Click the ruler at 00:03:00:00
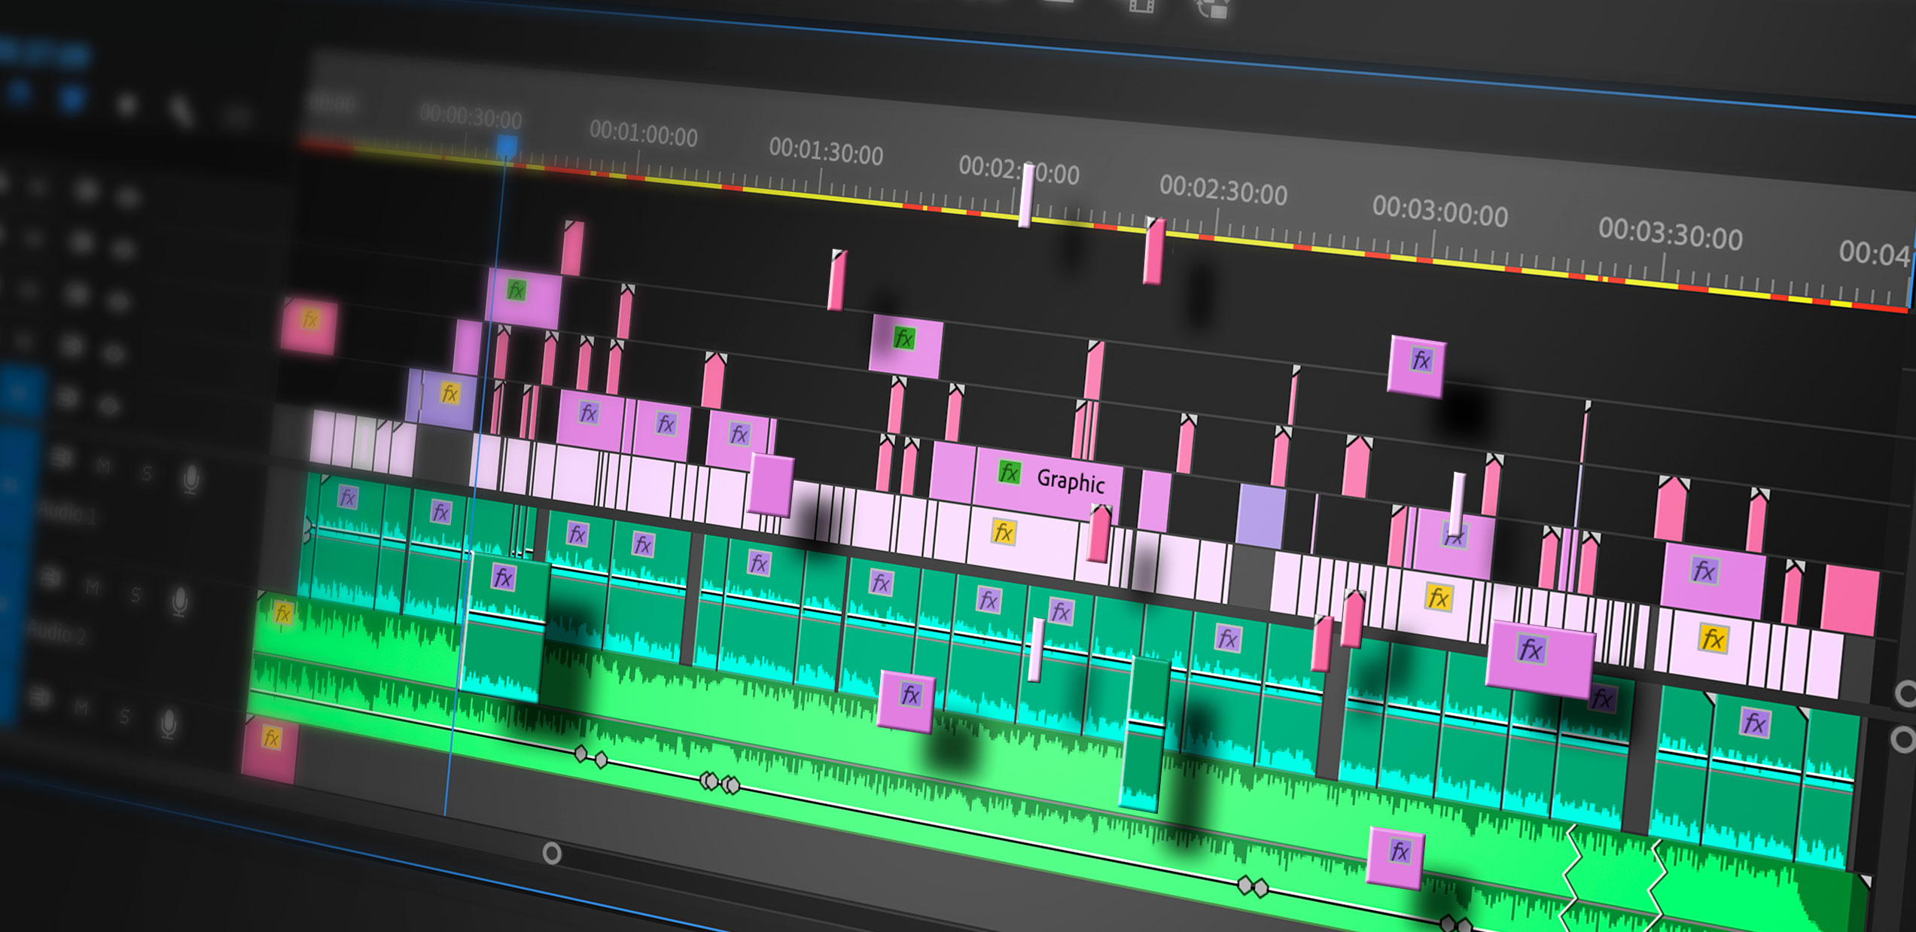This screenshot has height=932, width=1916. pyautogui.click(x=1440, y=213)
